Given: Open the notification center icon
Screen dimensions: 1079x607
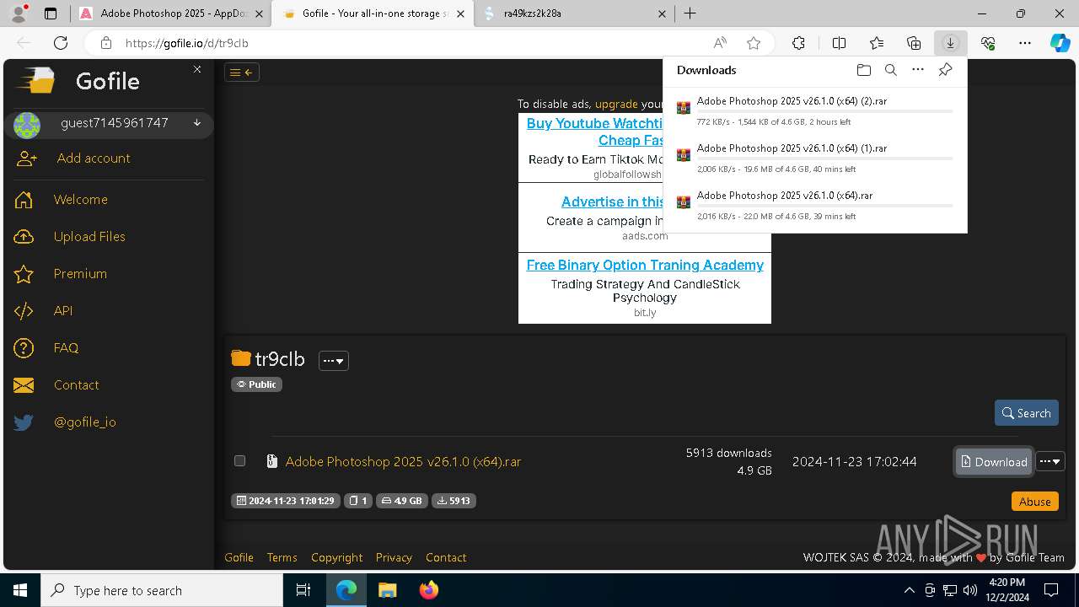Looking at the screenshot, I should [1051, 590].
